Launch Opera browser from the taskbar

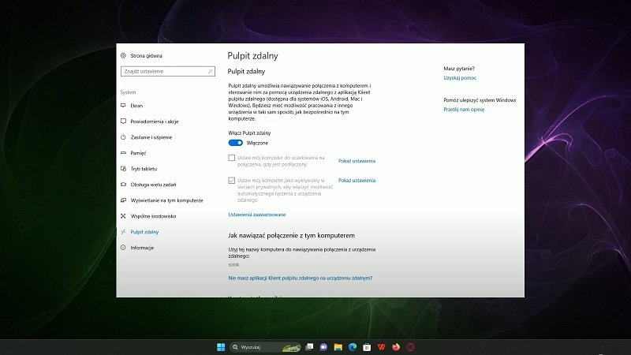(x=410, y=347)
